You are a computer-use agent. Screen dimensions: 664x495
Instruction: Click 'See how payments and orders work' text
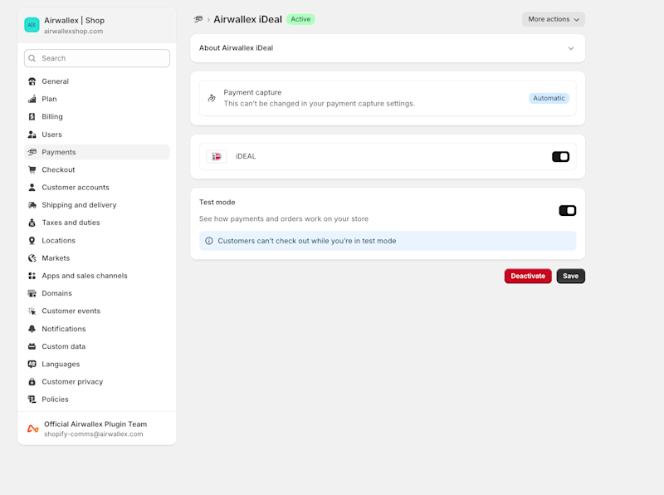pyautogui.click(x=284, y=218)
